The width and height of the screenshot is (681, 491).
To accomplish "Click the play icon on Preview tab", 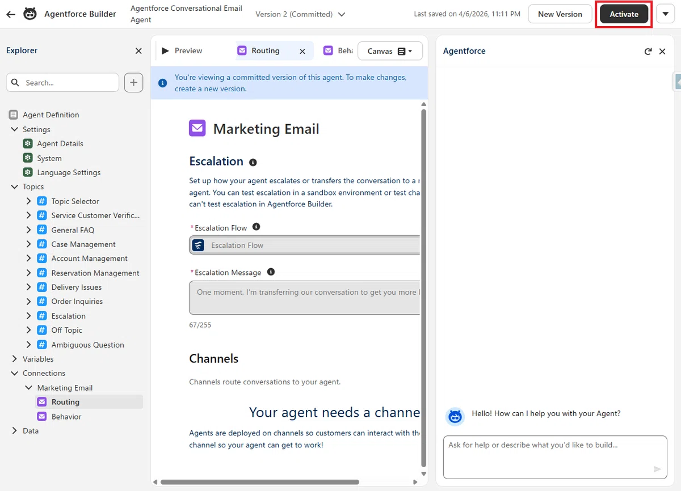I will (165, 51).
